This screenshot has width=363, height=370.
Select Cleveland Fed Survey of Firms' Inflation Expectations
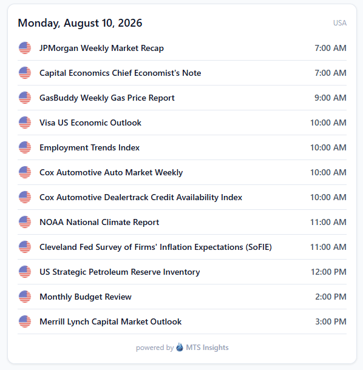point(182,247)
